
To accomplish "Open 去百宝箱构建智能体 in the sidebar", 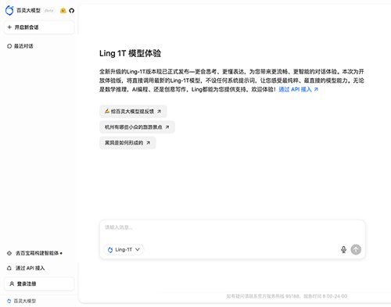I will coord(34,253).
